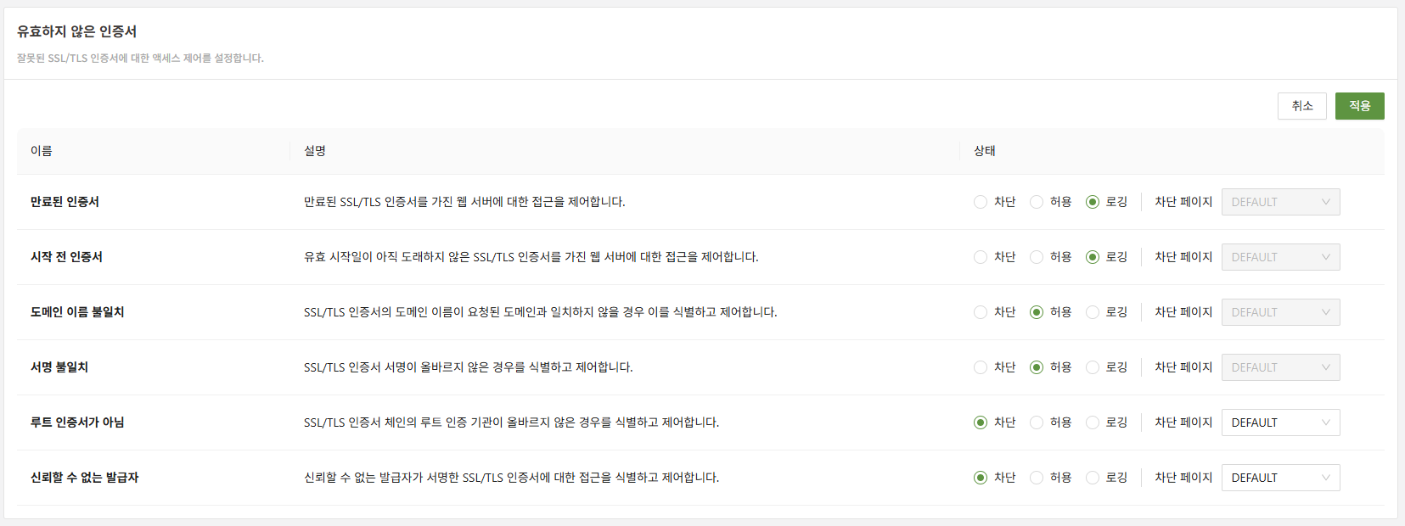Select 허용 for 시작 전 인증서

[x=1037, y=257]
